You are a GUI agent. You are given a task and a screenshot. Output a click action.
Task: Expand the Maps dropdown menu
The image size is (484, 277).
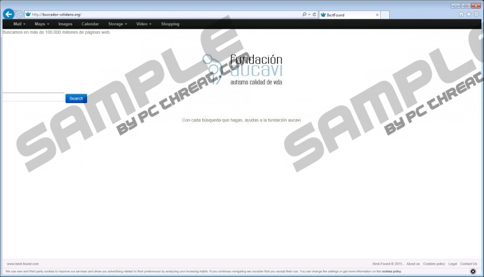coord(41,24)
